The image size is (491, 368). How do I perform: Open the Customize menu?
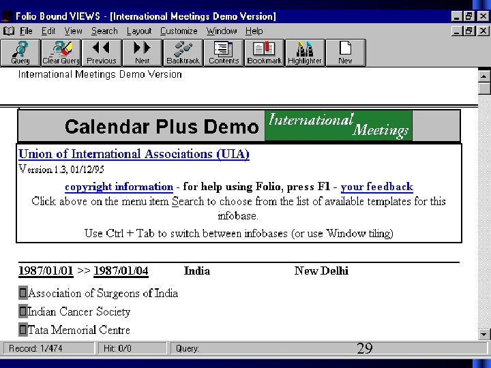[x=179, y=31]
